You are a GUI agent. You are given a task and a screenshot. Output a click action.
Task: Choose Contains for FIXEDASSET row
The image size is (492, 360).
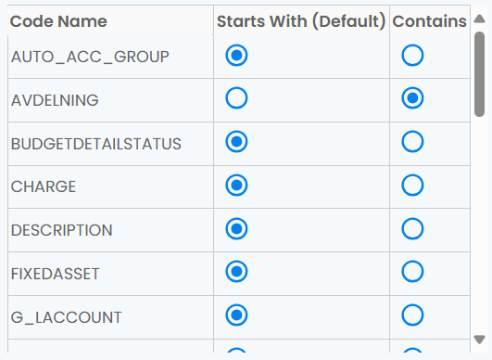(412, 272)
